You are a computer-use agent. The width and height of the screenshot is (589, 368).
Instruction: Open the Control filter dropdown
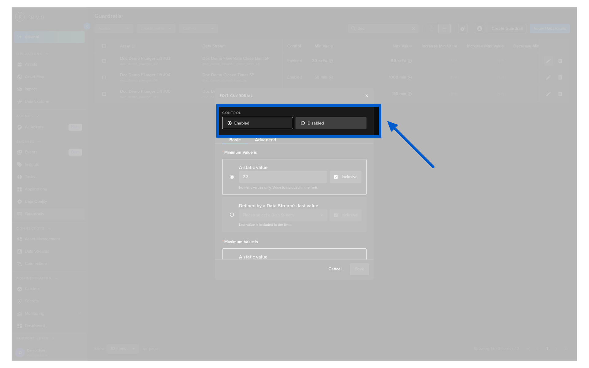coord(198,29)
